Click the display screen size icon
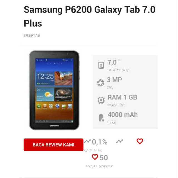Image resolution: width=178 pixels, height=178 pixels. tap(101, 65)
